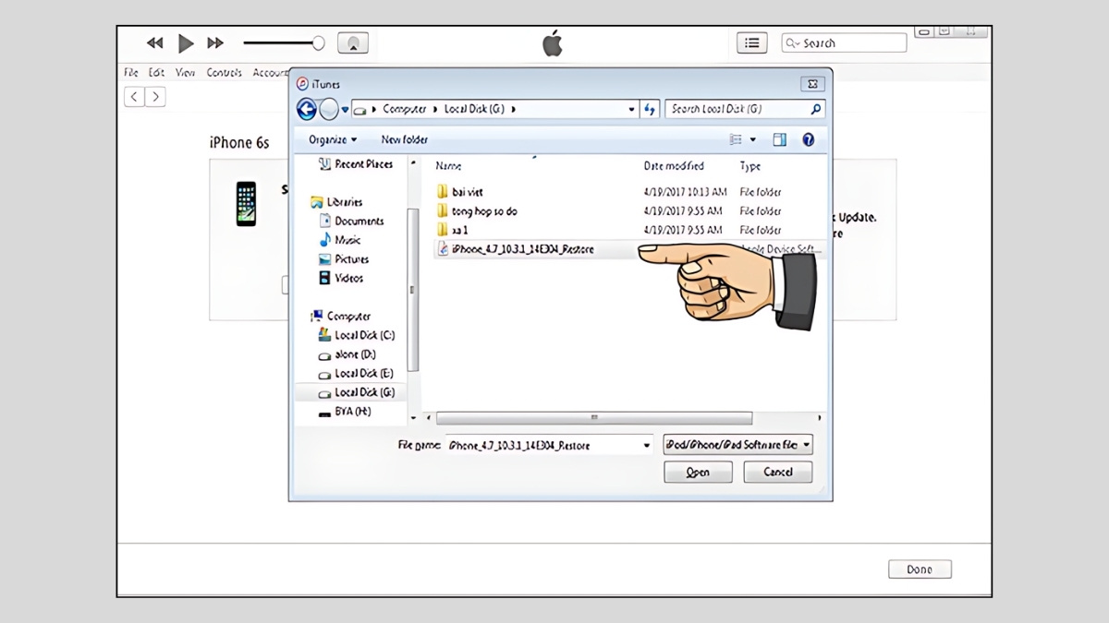
Task: Click the Done button in iTunes
Action: pos(920,569)
